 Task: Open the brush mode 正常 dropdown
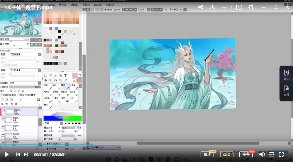[x=53, y=123]
